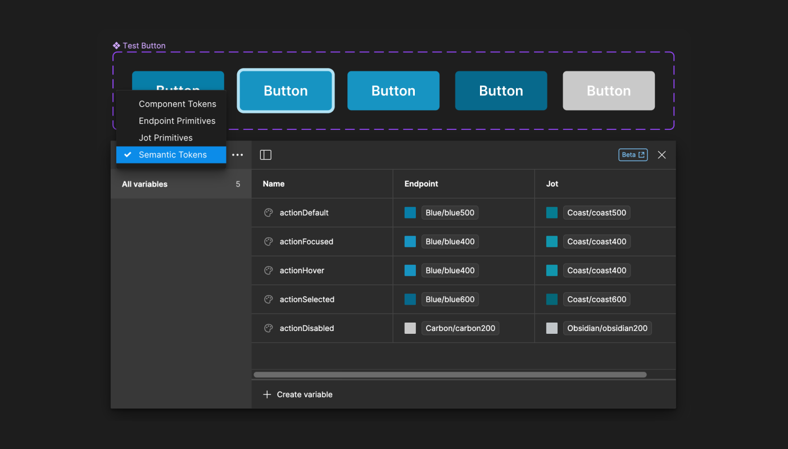Select the actionSelected variable name
This screenshot has width=788, height=449.
(x=307, y=300)
